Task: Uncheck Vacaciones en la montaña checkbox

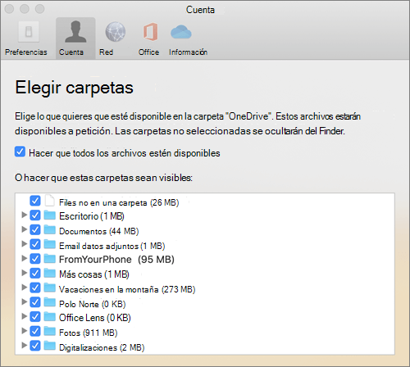Action: (x=35, y=288)
